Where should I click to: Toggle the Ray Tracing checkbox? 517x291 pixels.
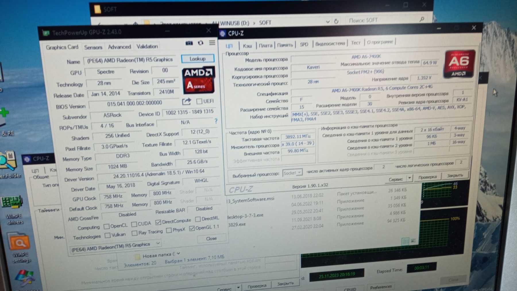[x=134, y=233]
